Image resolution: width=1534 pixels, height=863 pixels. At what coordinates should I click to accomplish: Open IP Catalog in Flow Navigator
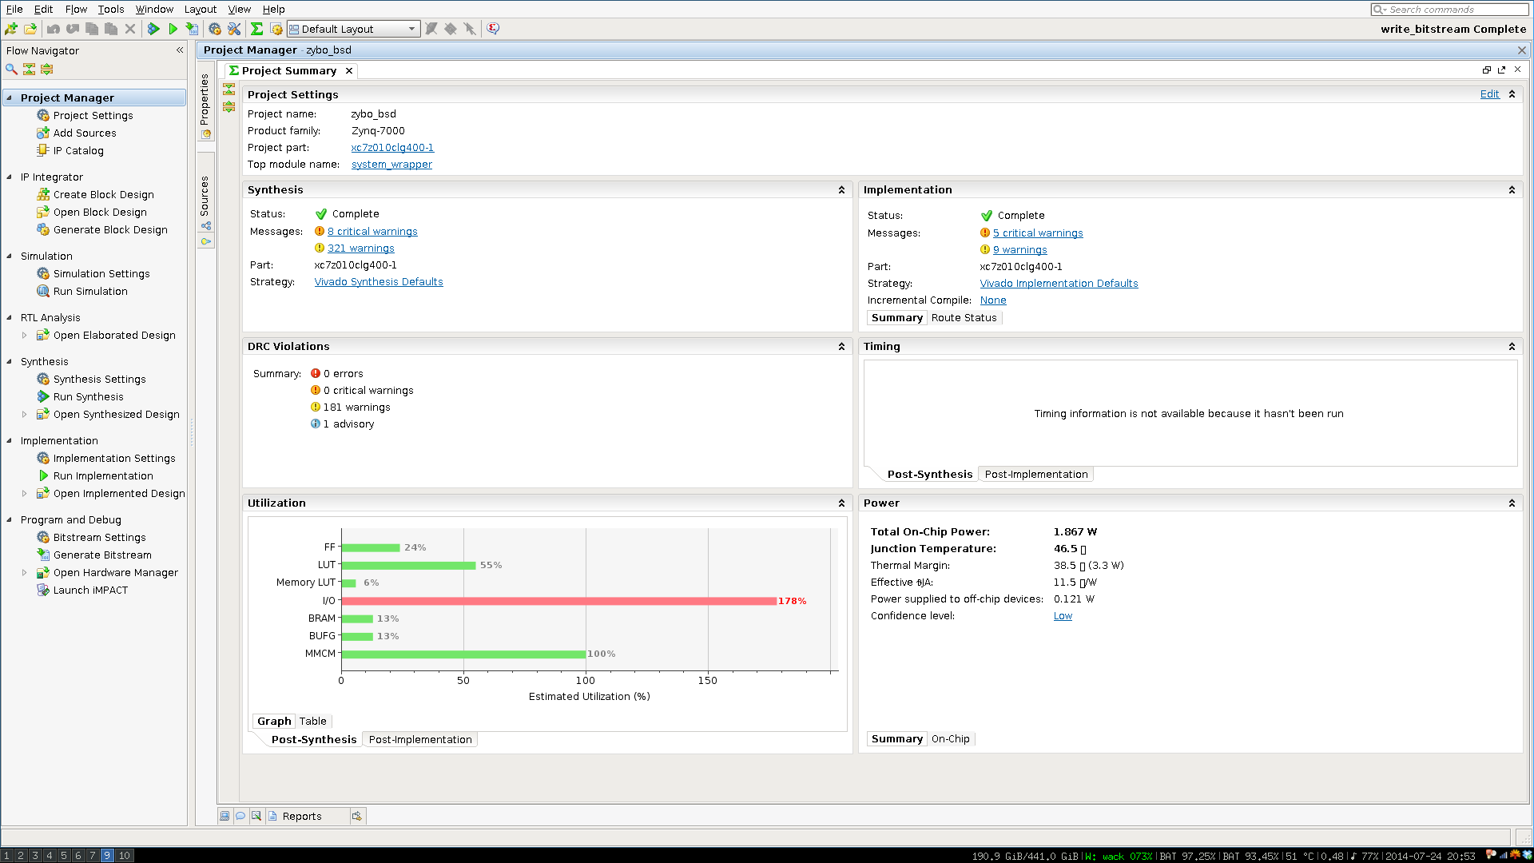click(78, 151)
